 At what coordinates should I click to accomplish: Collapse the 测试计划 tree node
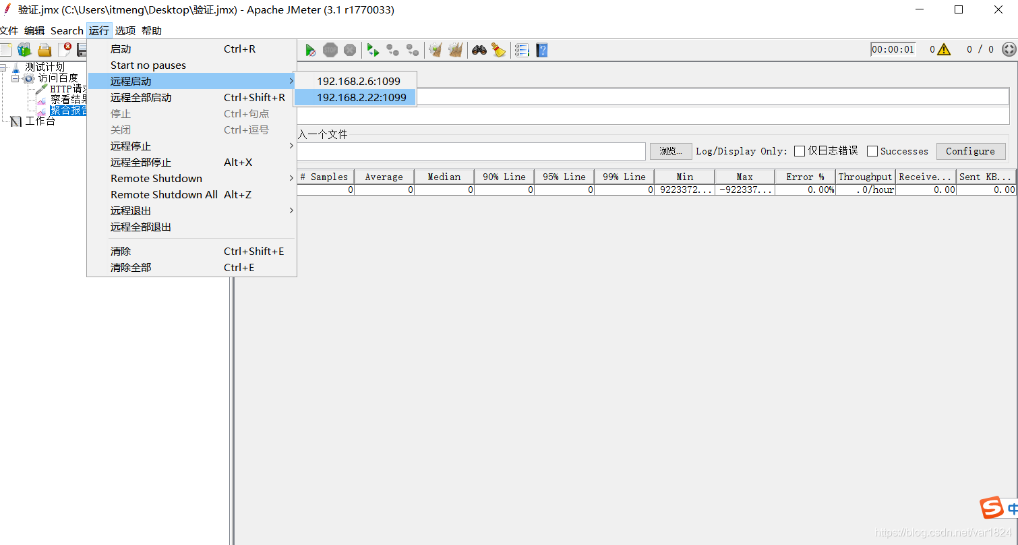3,67
